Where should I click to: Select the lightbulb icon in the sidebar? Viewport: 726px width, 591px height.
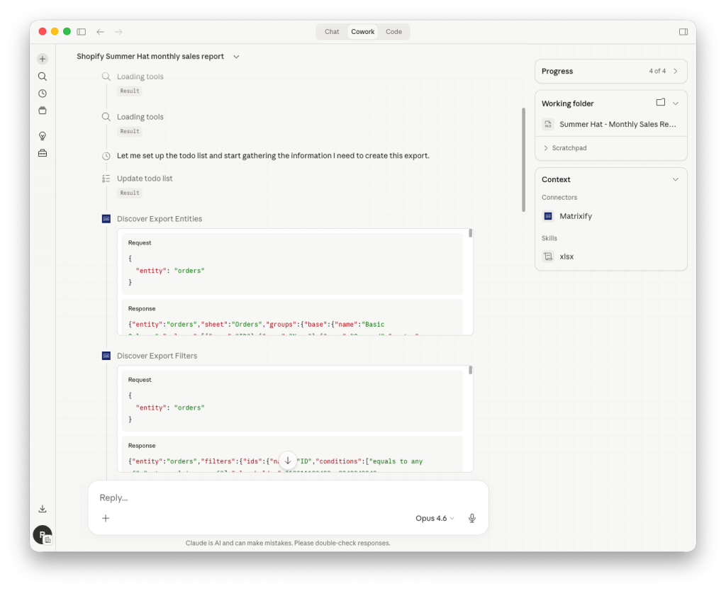pos(42,135)
